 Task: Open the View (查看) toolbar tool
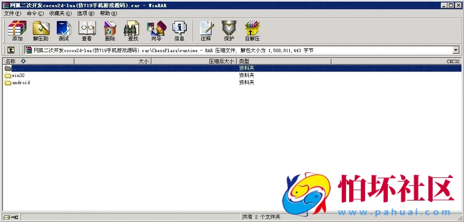pyautogui.click(x=87, y=31)
